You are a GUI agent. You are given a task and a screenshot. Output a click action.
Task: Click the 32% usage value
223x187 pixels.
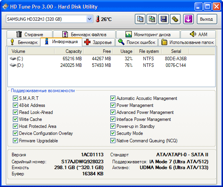(129, 59)
